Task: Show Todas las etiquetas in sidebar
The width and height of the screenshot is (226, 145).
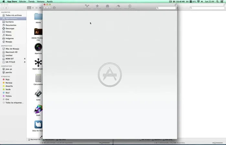Action: click(x=14, y=103)
